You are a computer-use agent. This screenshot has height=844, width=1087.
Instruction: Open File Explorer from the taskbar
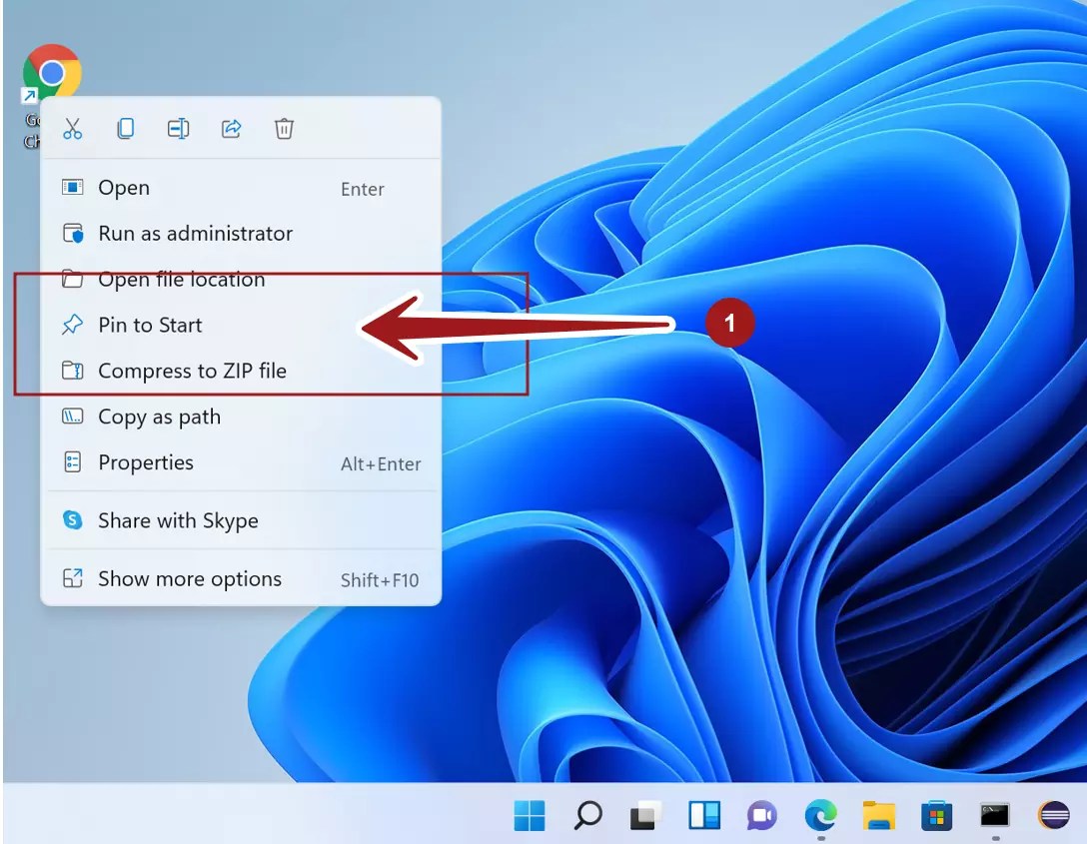878,816
